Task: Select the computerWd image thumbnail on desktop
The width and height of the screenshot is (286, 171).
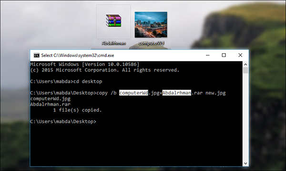Action: [151, 25]
